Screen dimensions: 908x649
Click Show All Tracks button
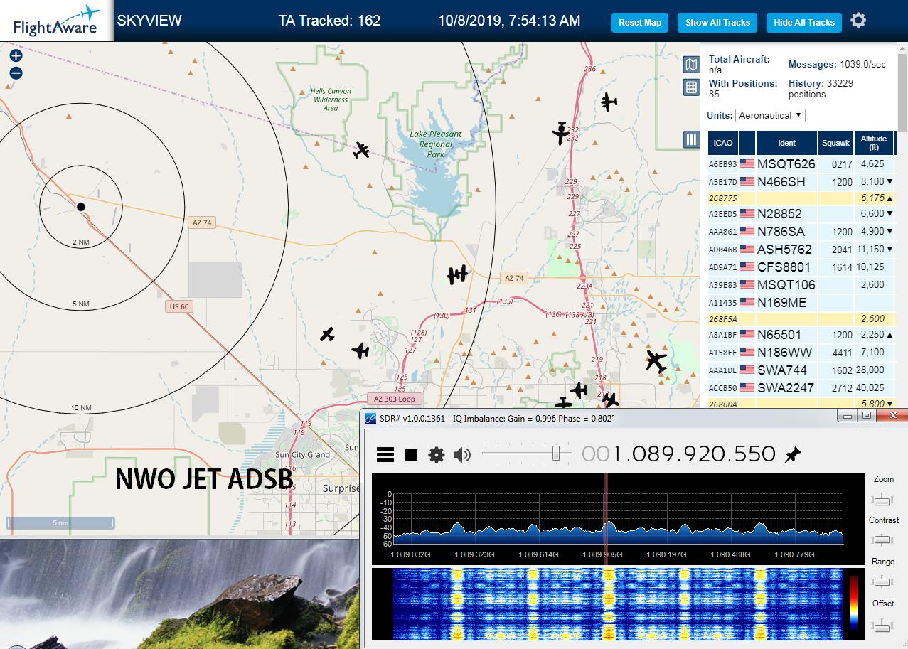click(717, 23)
